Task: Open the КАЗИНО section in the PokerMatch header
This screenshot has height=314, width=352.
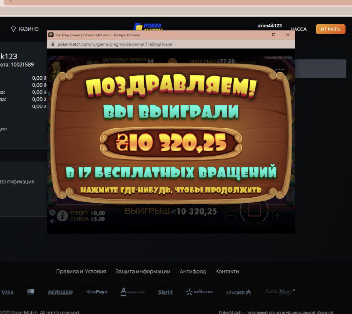Action: coord(25,29)
